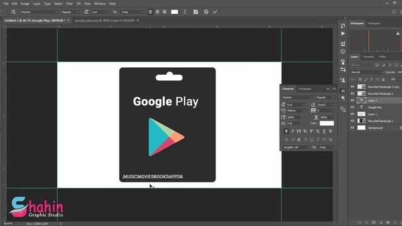
Task: Center align text in options bar
Action: [158, 12]
